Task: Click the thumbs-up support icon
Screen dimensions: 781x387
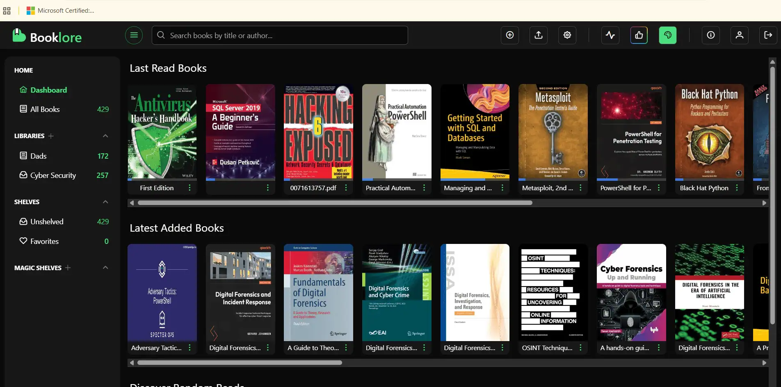Action: click(639, 35)
